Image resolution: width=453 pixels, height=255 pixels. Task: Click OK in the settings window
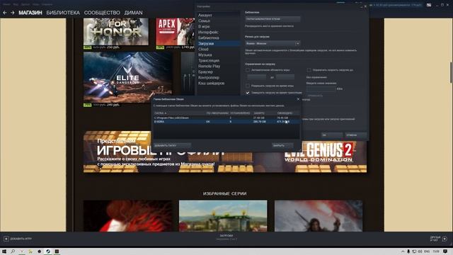pyautogui.click(x=332, y=135)
